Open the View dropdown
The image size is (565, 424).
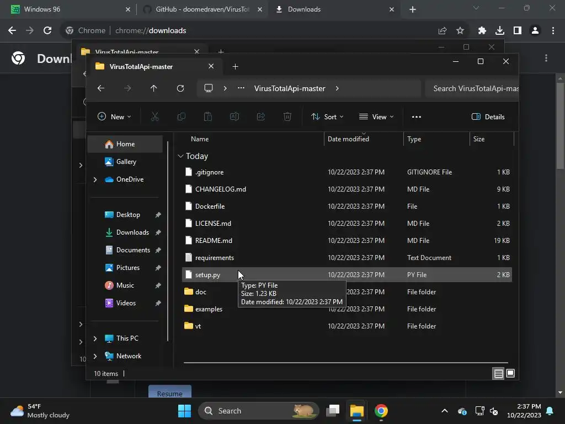(x=376, y=117)
